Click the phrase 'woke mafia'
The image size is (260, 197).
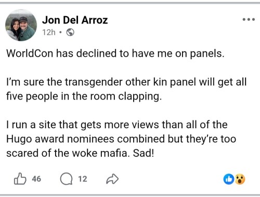100,153
